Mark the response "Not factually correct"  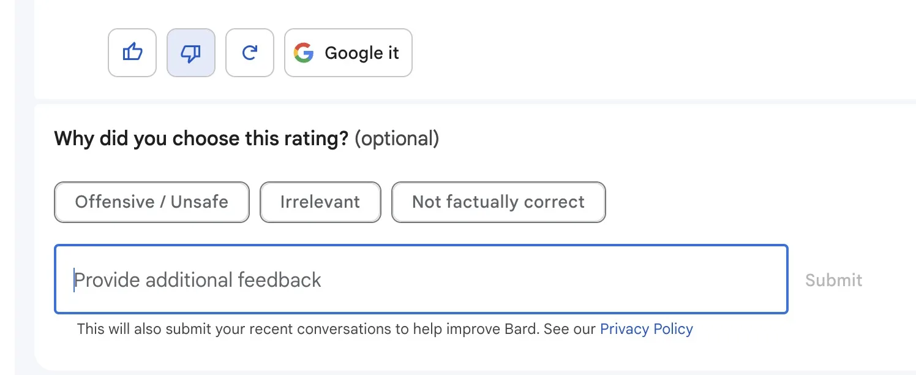(498, 202)
